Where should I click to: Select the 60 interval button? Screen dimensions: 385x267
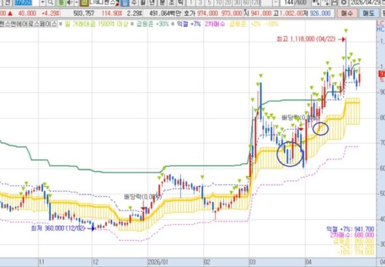[246, 3]
